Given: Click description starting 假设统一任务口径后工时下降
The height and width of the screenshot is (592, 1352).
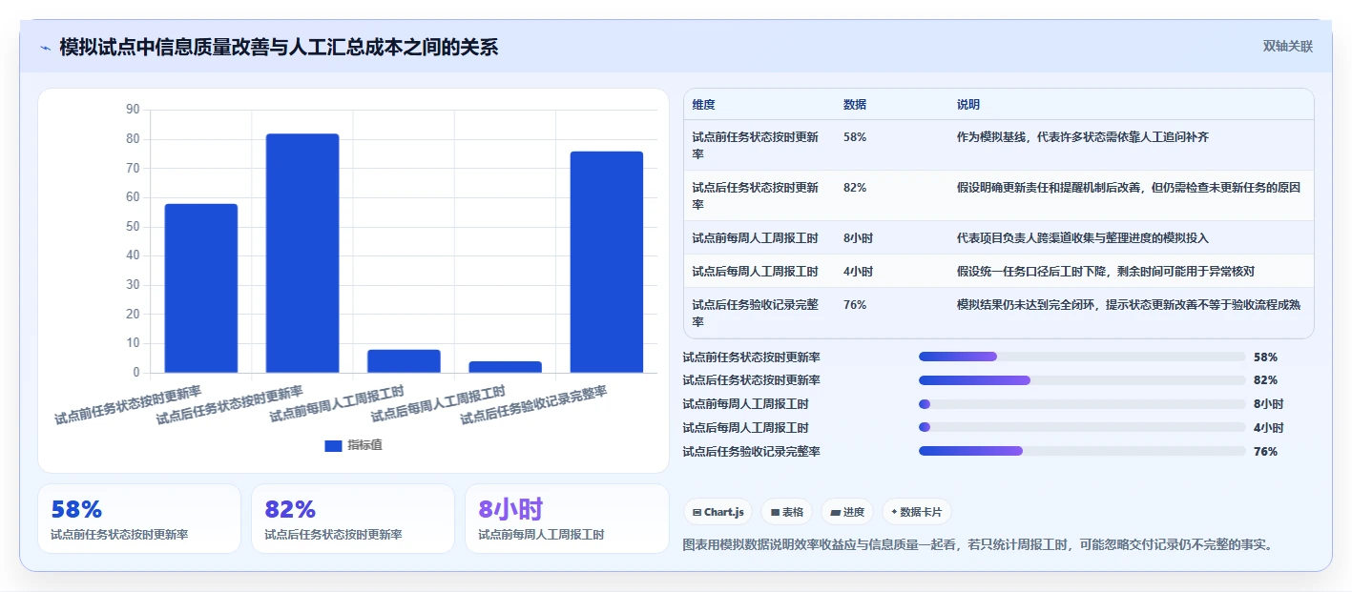Looking at the screenshot, I should click(1105, 271).
